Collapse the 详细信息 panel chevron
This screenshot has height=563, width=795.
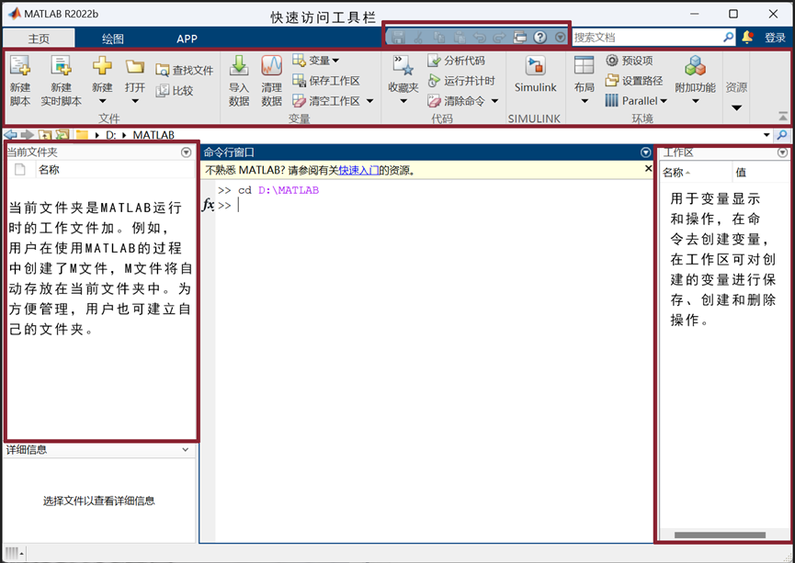(185, 449)
